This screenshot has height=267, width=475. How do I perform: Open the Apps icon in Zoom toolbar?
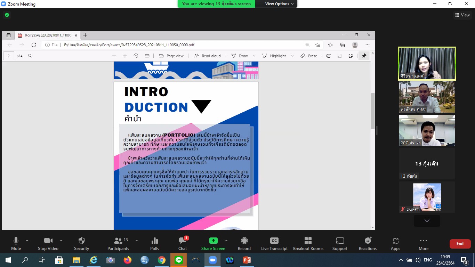click(395, 243)
